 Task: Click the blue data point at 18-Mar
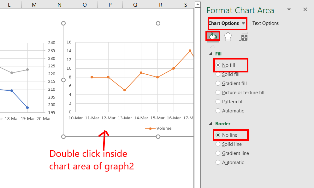click(12, 91)
